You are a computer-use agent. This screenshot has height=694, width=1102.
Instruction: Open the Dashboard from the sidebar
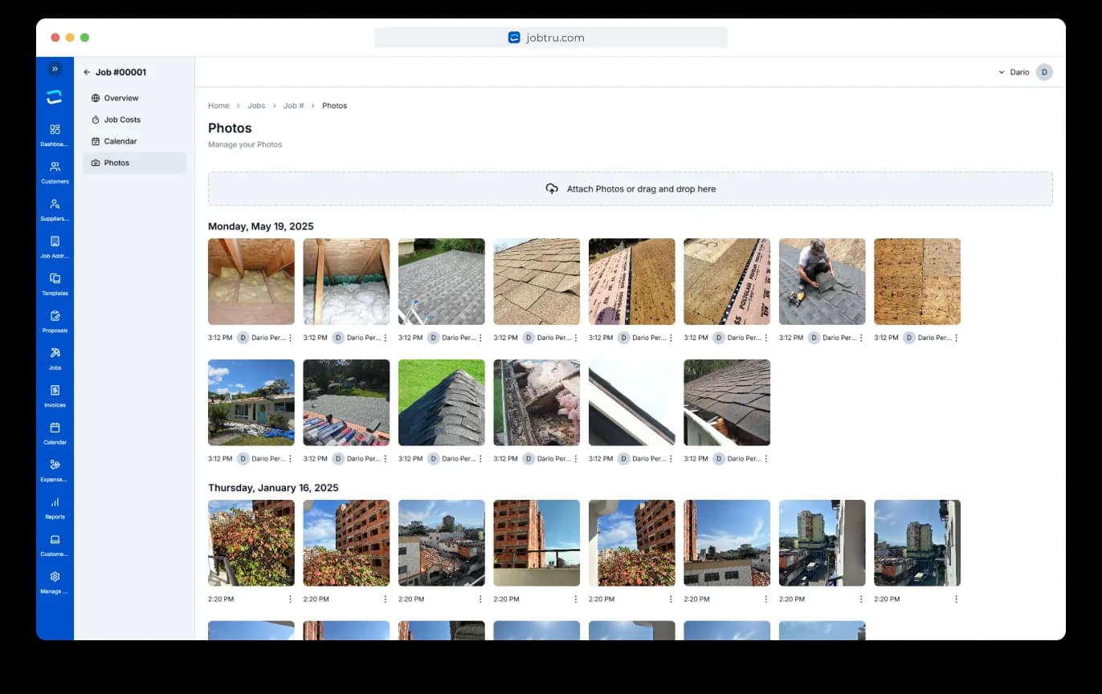pyautogui.click(x=55, y=133)
